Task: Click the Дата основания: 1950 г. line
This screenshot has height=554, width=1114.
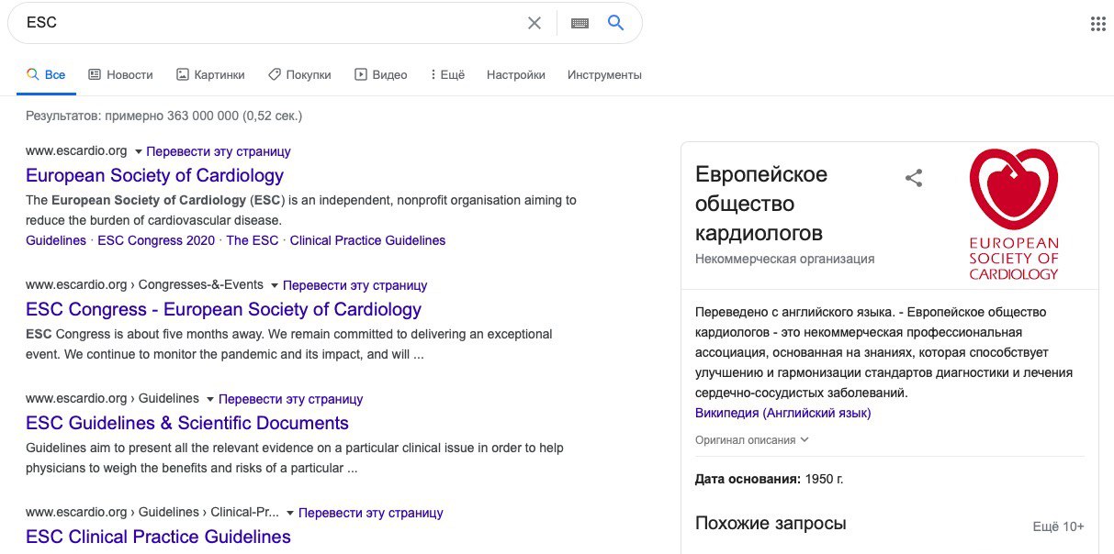Action: tap(770, 479)
